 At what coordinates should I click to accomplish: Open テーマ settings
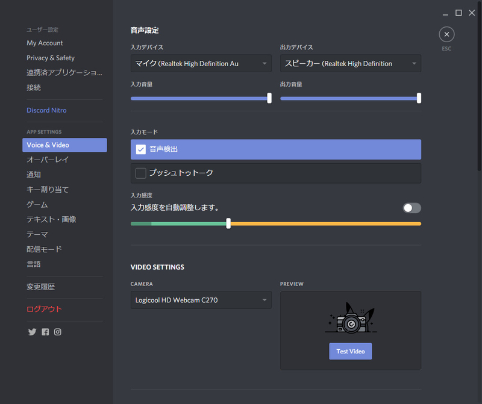coord(37,234)
